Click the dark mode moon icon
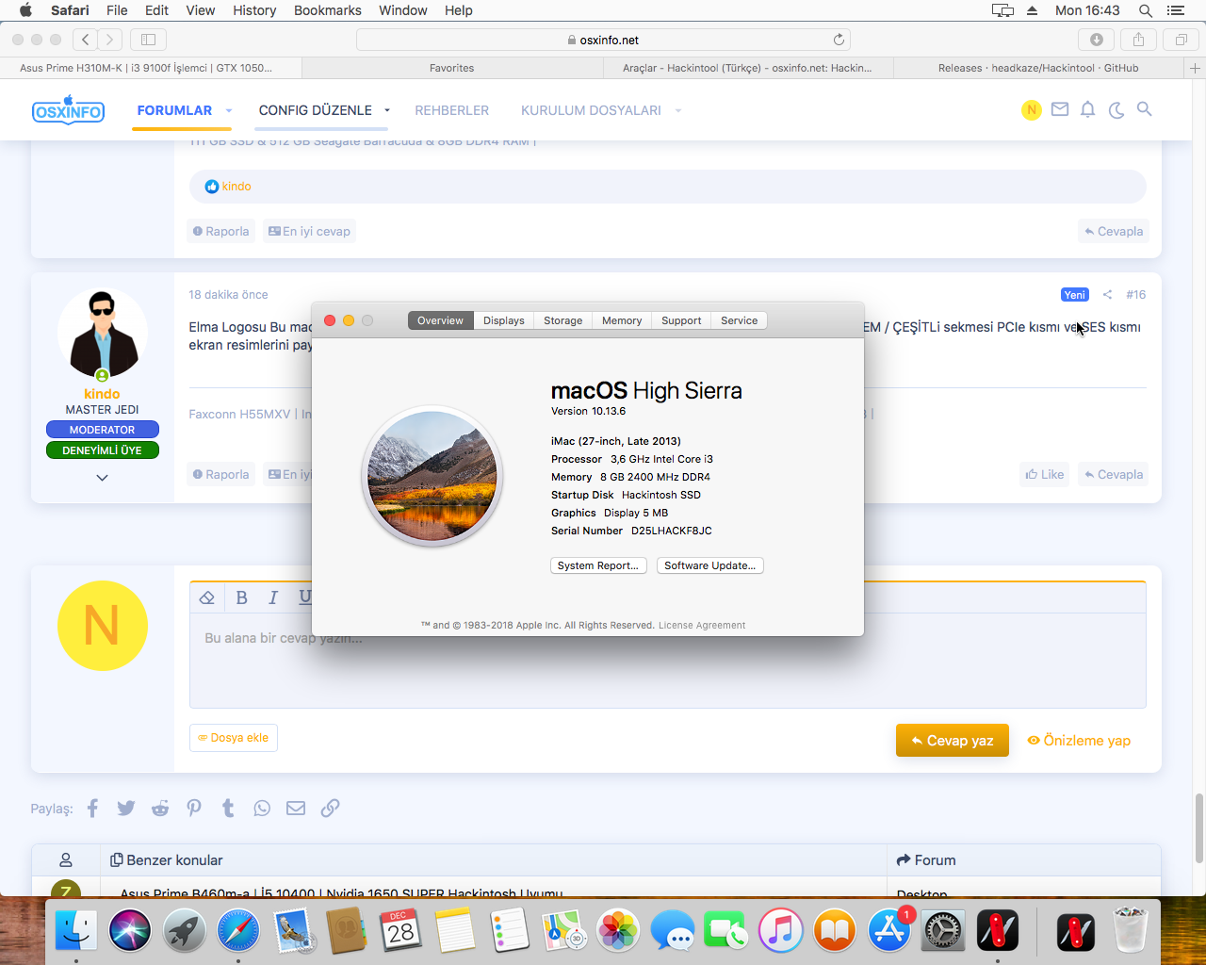 pyautogui.click(x=1116, y=110)
